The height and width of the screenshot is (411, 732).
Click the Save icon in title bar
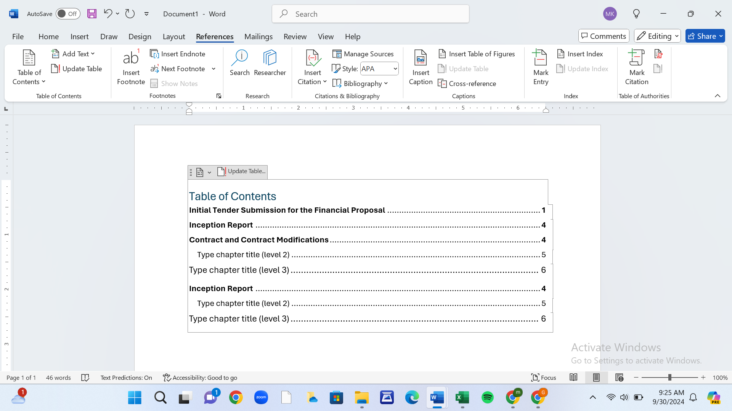(x=92, y=14)
